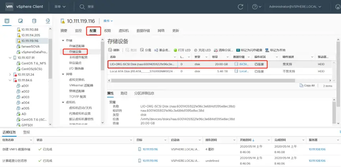The width and height of the screenshot is (341, 167).
Task: Click in the 搜索 search field
Action: (91, 7)
